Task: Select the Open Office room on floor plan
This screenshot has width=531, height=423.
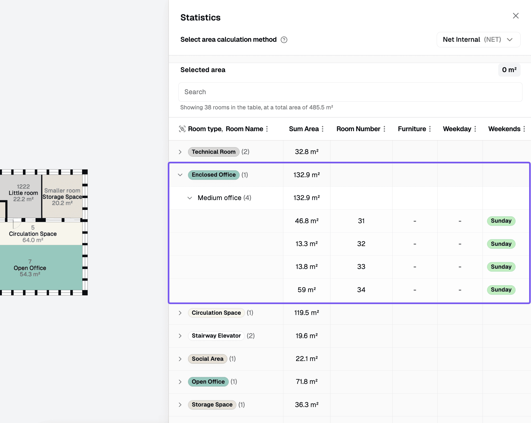Action: pyautogui.click(x=41, y=268)
